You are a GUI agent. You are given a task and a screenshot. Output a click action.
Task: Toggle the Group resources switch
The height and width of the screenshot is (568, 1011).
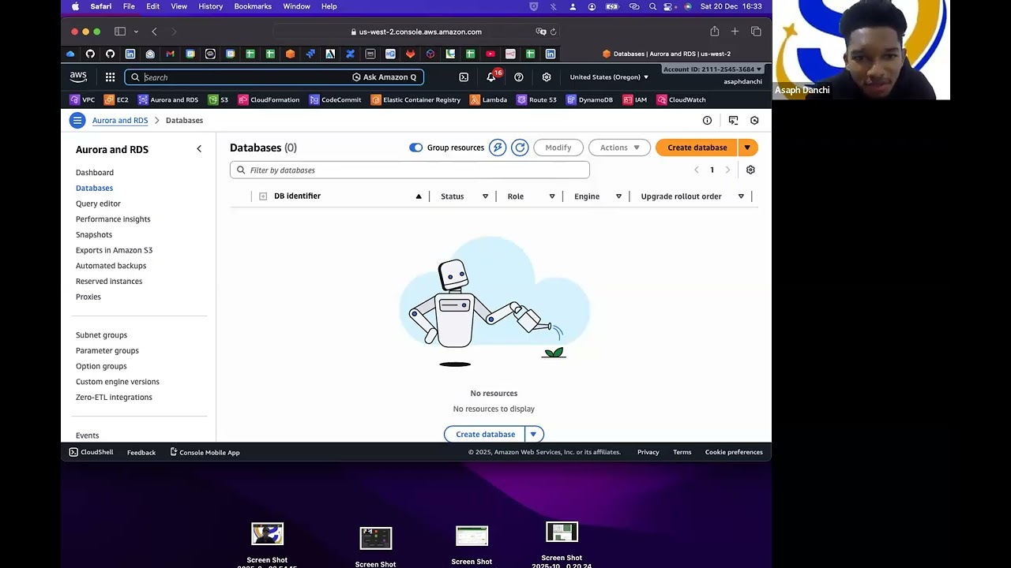415,148
